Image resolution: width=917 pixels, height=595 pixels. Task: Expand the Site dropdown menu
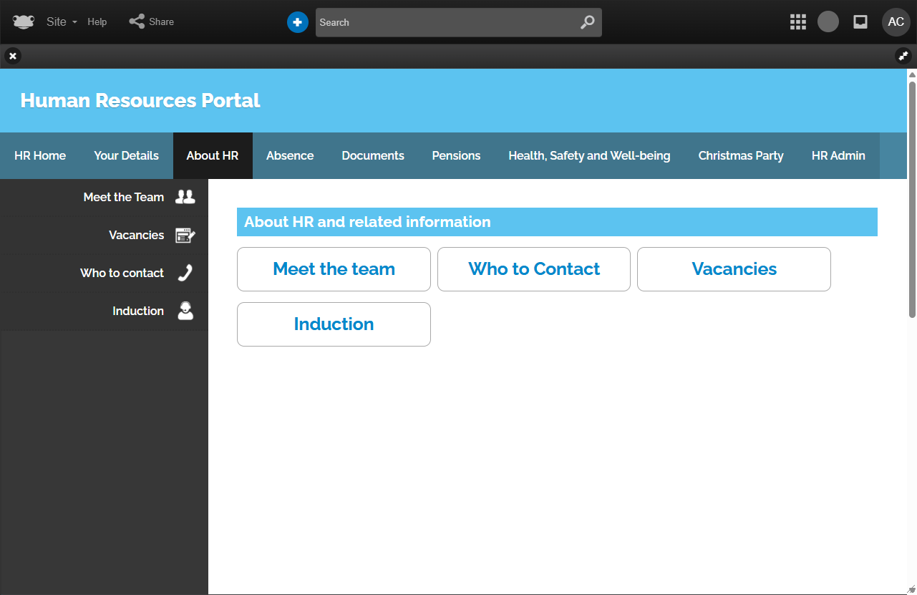point(62,22)
